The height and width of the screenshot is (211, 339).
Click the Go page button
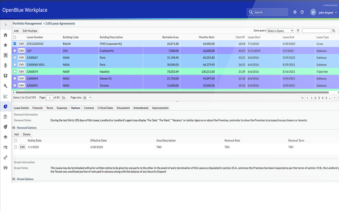63,98
